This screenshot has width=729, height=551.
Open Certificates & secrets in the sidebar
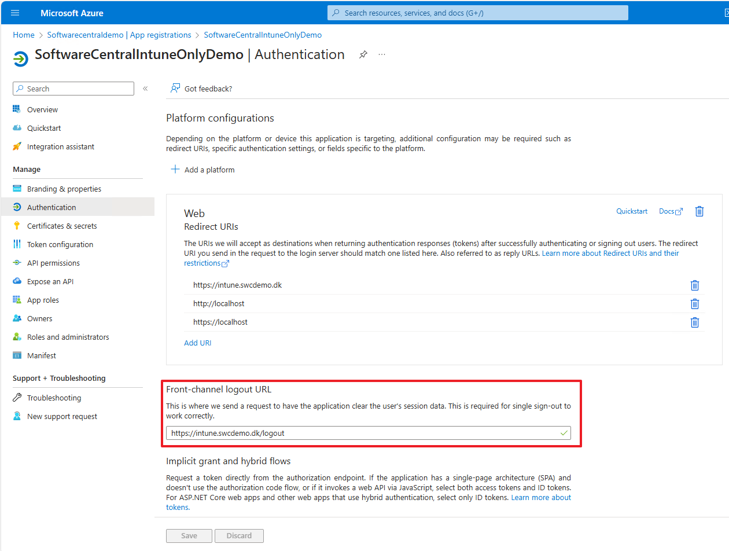point(62,226)
